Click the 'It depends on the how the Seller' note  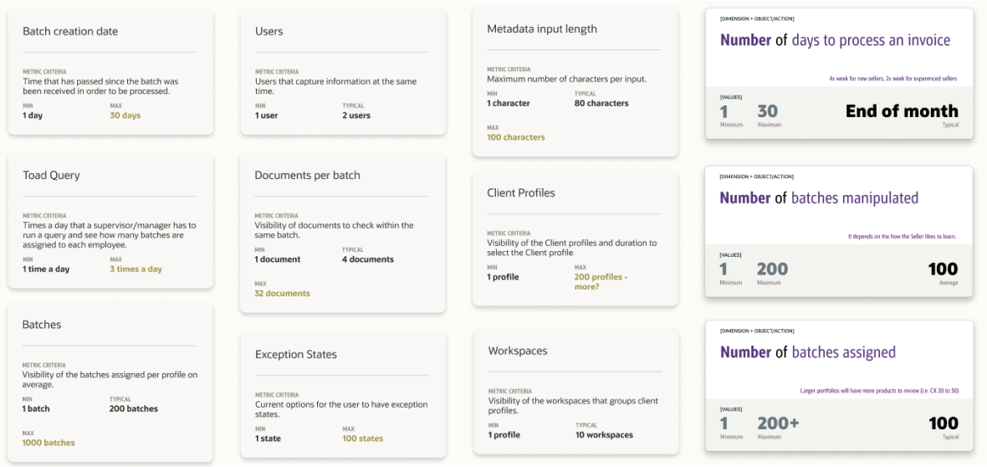[903, 236]
